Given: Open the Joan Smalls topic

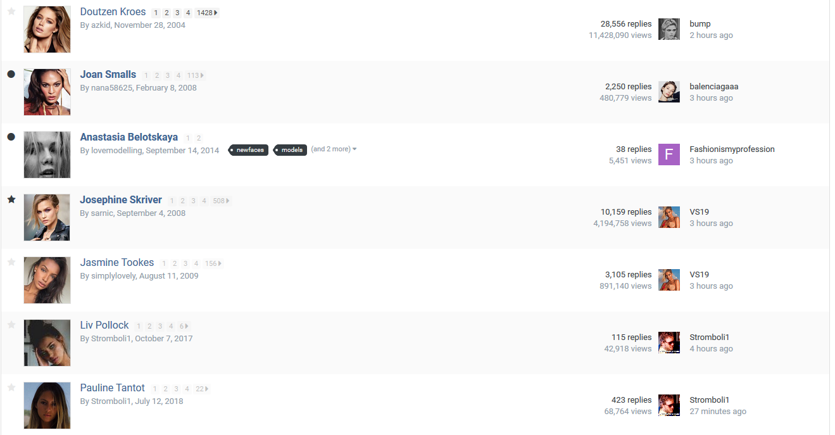Looking at the screenshot, I should coord(108,75).
